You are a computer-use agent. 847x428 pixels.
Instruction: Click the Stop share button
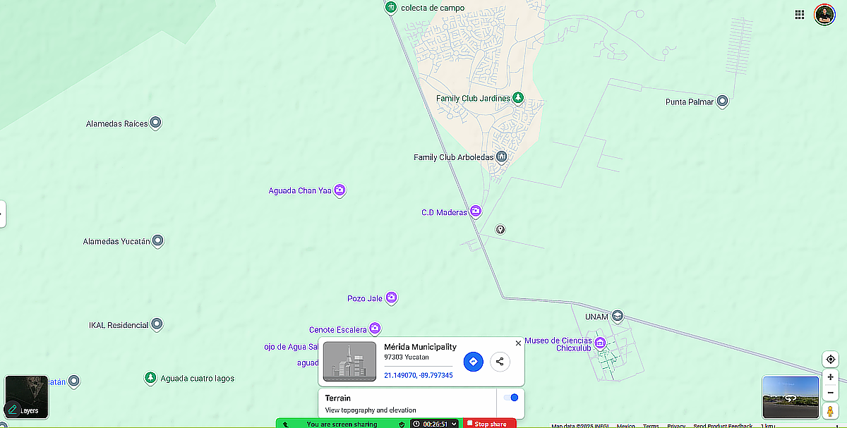point(486,424)
